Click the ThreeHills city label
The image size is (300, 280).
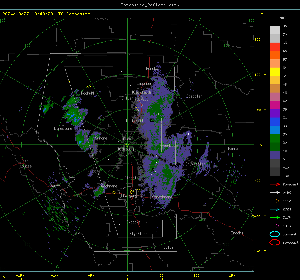tap(168, 145)
